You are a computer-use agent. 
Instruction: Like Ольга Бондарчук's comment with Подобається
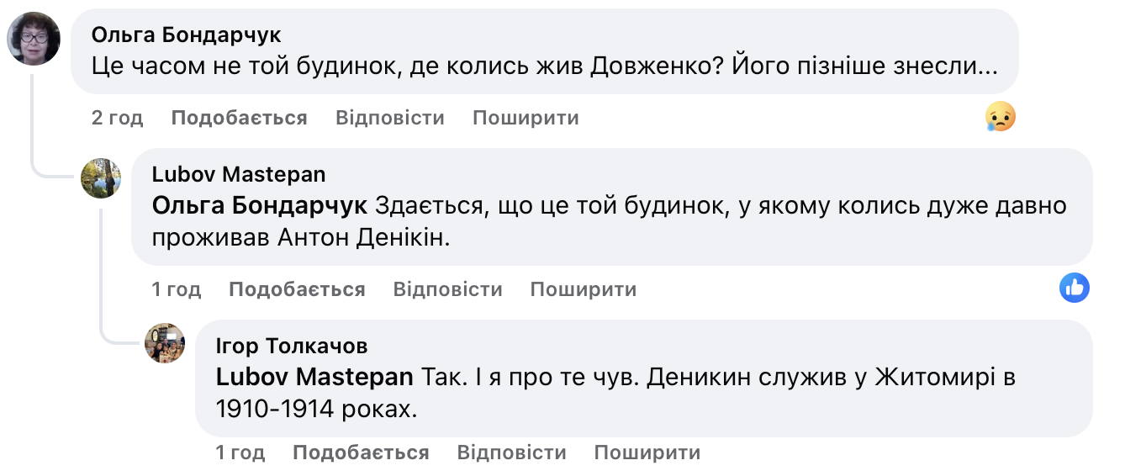239,118
